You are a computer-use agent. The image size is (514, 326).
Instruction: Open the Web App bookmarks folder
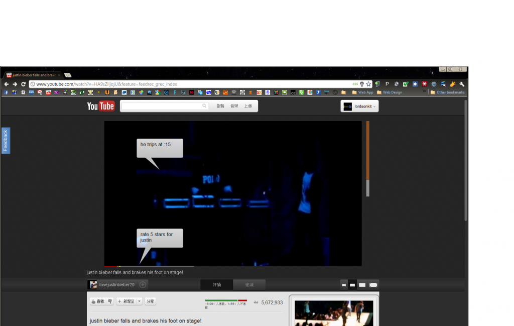(362, 92)
